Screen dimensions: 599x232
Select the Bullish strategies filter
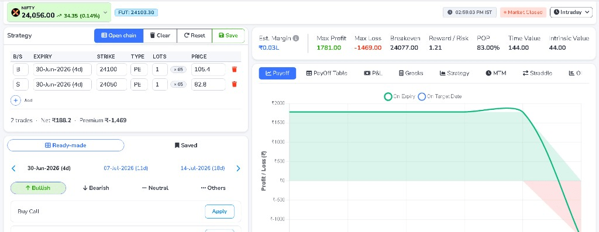38,188
